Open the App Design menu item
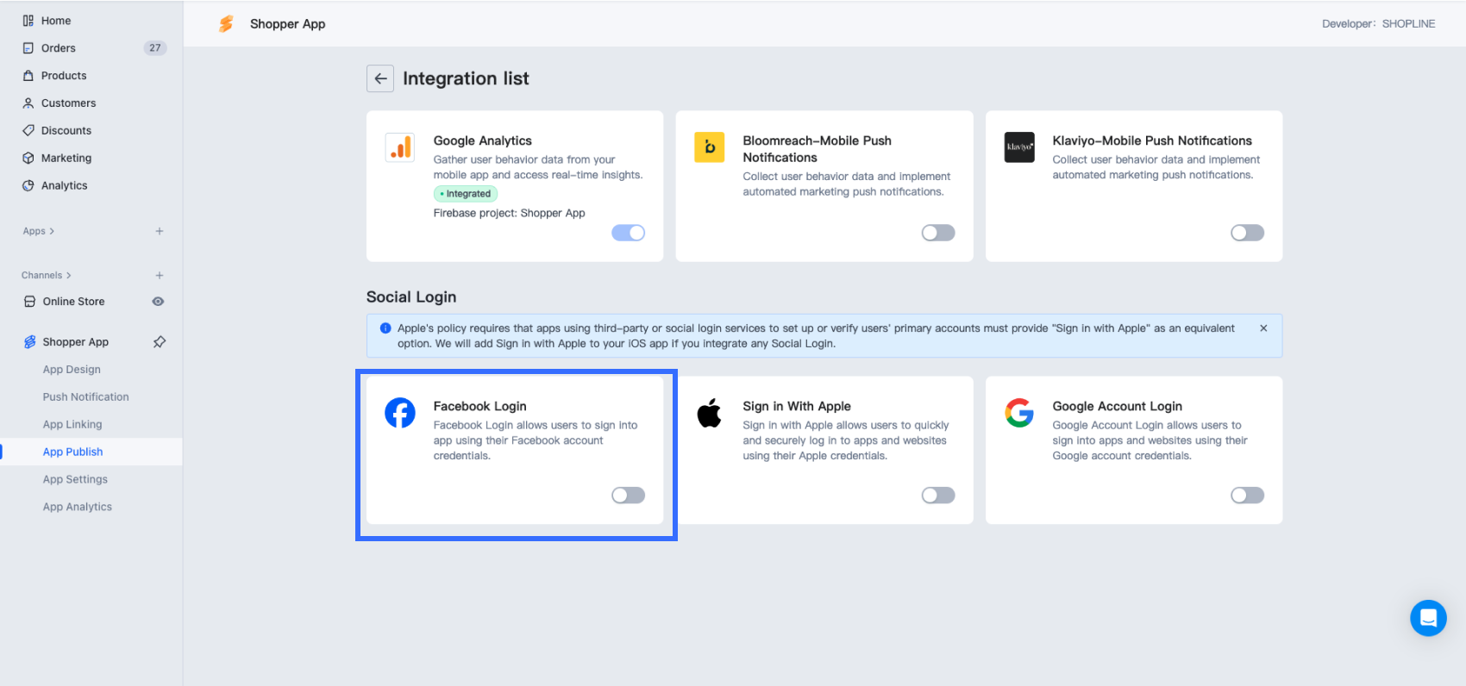The width and height of the screenshot is (1466, 686). click(x=72, y=370)
